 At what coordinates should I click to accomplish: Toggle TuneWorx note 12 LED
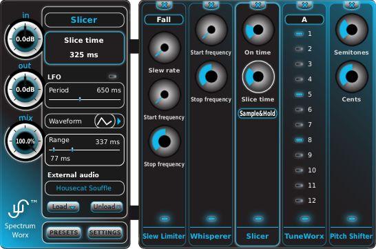click(x=299, y=201)
